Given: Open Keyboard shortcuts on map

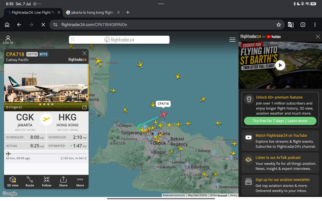Looking at the screenshot, I should [x=174, y=195].
